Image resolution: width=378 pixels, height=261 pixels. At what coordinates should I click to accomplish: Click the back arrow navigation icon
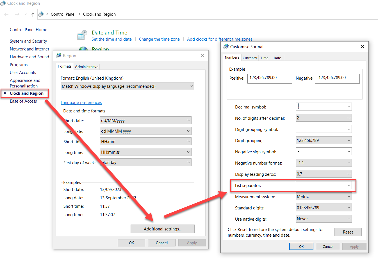tap(6, 14)
